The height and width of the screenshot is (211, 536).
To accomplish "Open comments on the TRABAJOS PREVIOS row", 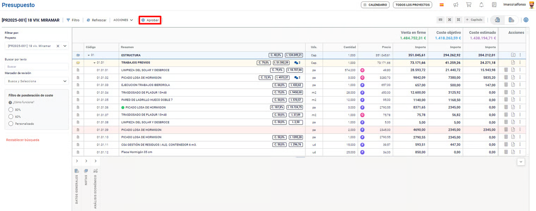I will point(297,63).
